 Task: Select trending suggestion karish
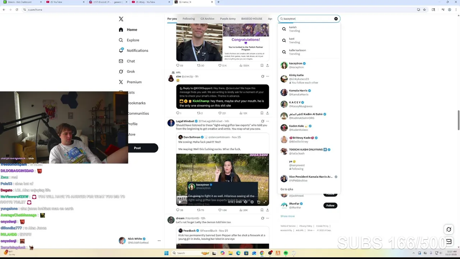(309, 29)
